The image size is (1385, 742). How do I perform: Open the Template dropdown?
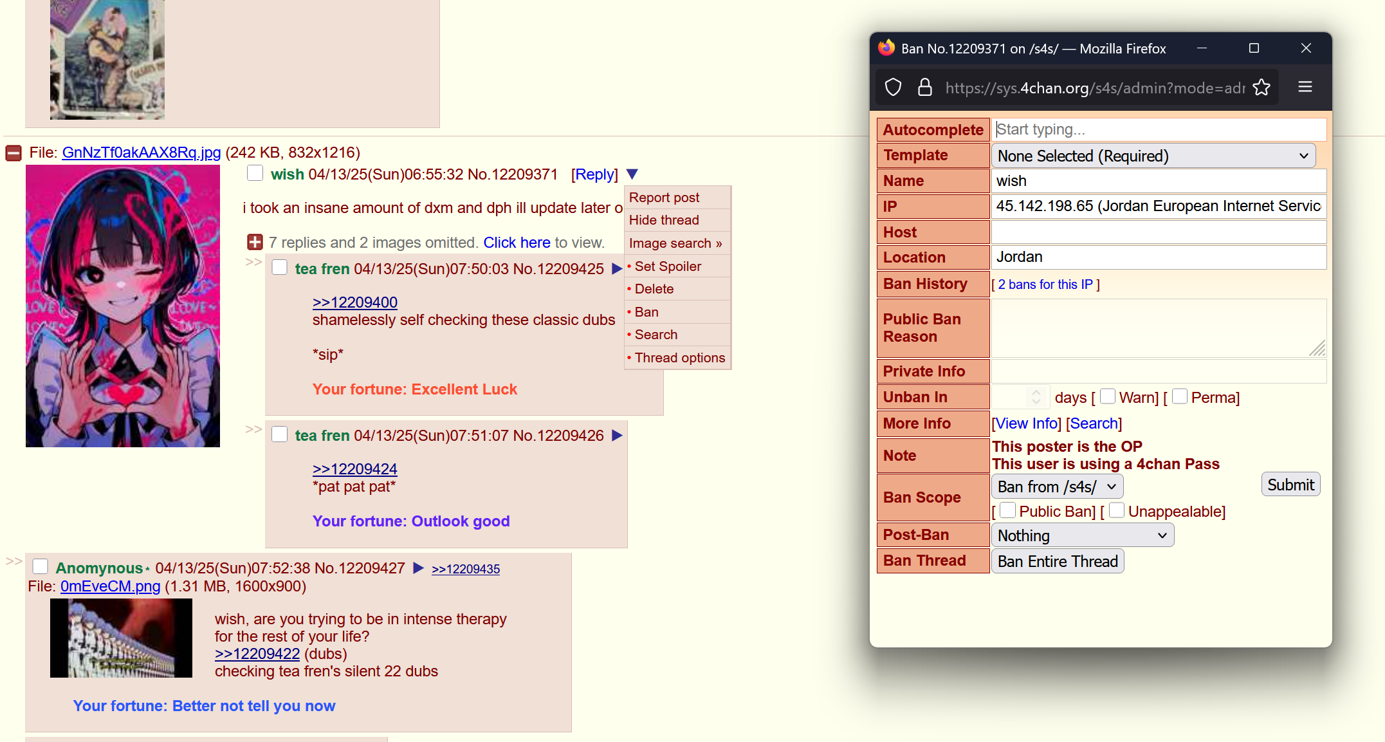(x=1153, y=156)
